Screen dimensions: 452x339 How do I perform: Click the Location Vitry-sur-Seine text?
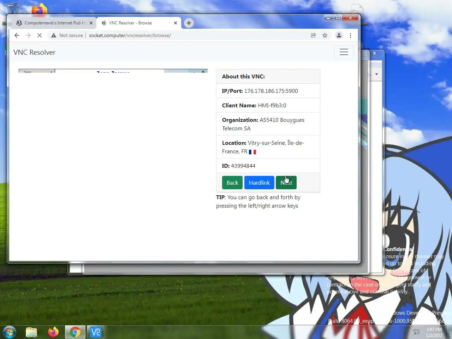coord(263,147)
